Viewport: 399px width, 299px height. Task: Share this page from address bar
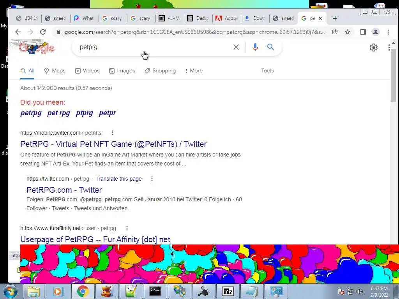click(x=335, y=32)
